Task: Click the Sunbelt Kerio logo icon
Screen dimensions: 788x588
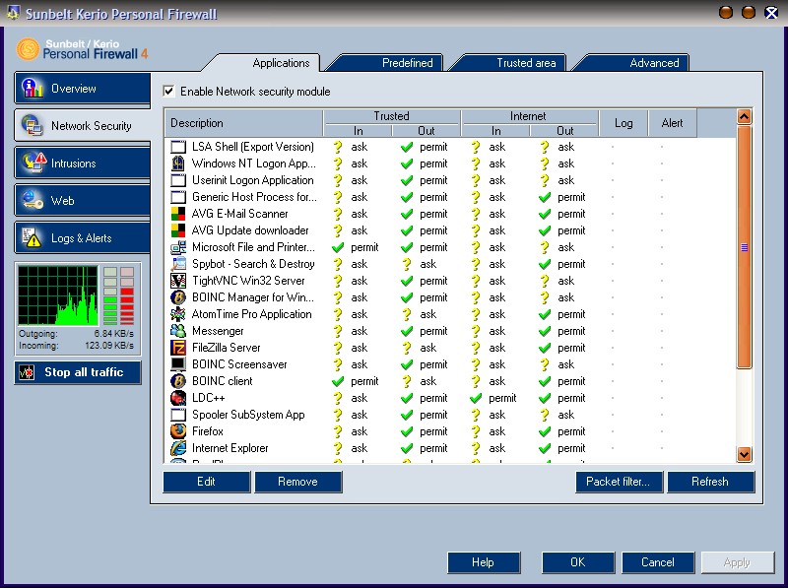Action: (28, 48)
